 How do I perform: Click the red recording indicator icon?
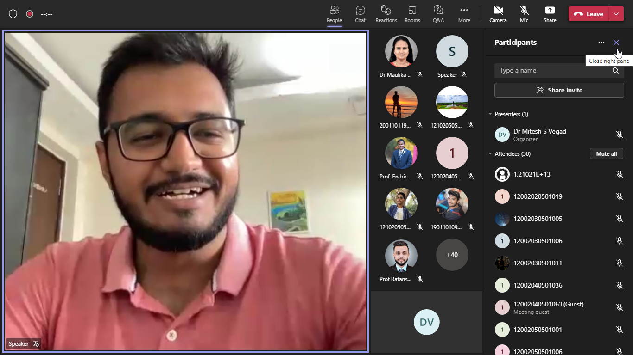tap(30, 14)
